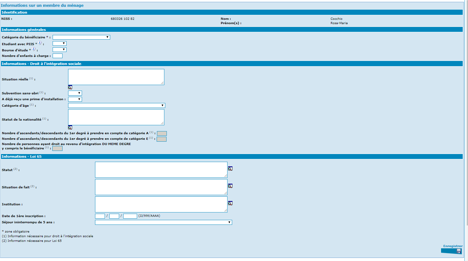Focus month field of Date de 1ère inscription
Image resolution: width=468 pixels, height=261 pixels.
pos(114,216)
